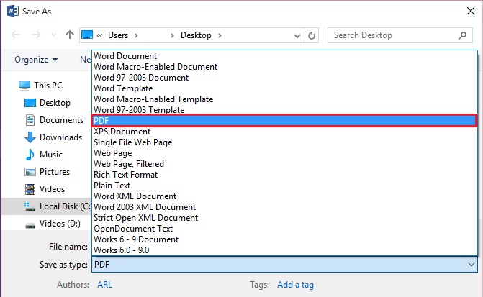Screen dimensions: 483x297
Task: Choose Word XML Document type
Action: (x=284, y=196)
